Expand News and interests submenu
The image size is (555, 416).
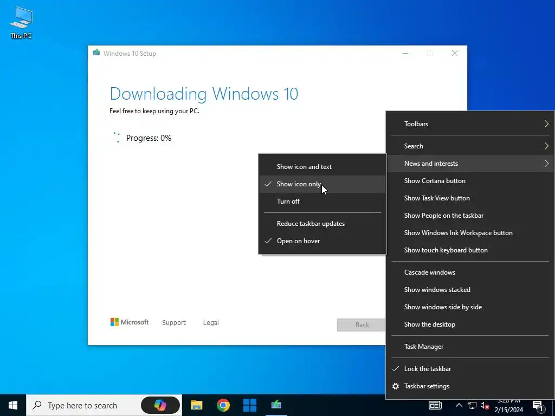(x=470, y=164)
